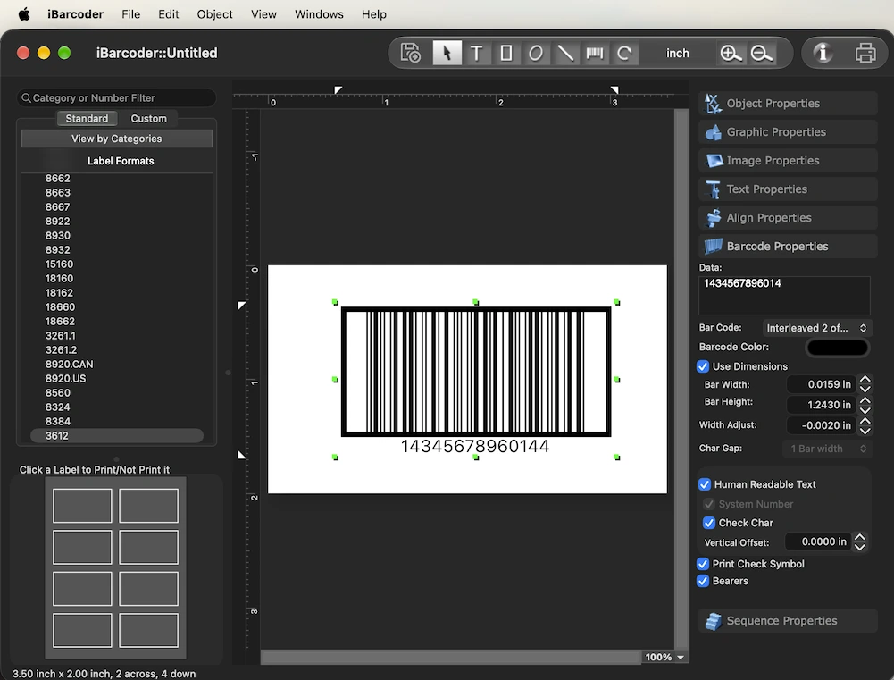Click the Width Adjust stepper arrows
The image size is (894, 680).
(865, 425)
